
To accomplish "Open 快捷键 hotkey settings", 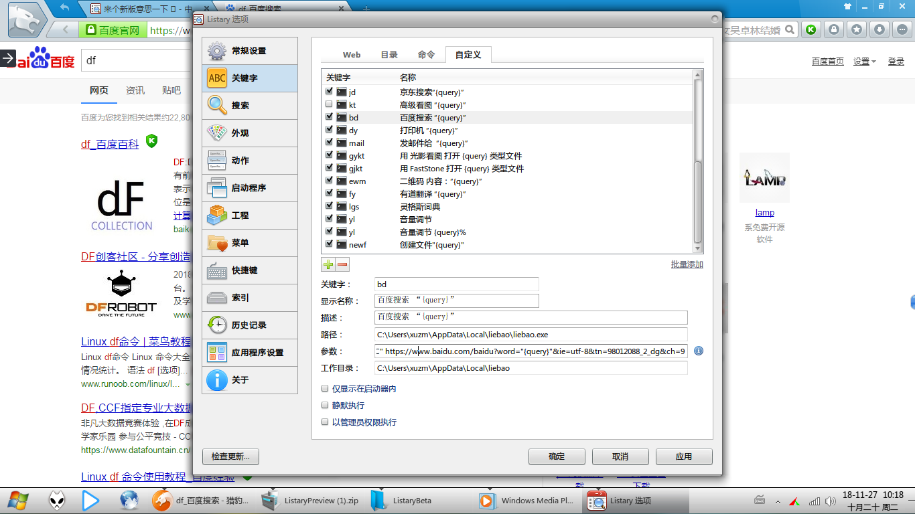I will [250, 270].
